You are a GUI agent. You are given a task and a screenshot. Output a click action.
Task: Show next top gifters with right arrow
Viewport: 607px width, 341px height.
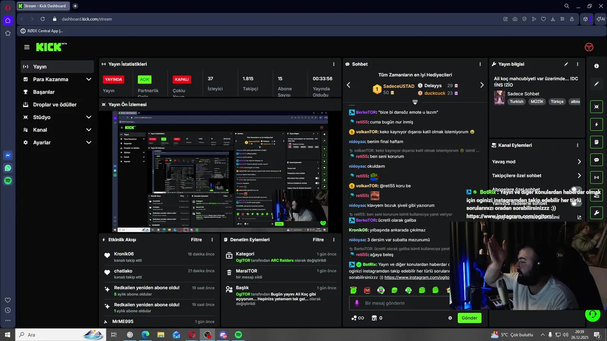(x=482, y=85)
